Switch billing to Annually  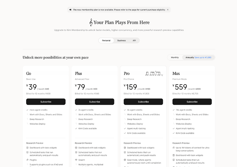[x=198, y=57]
